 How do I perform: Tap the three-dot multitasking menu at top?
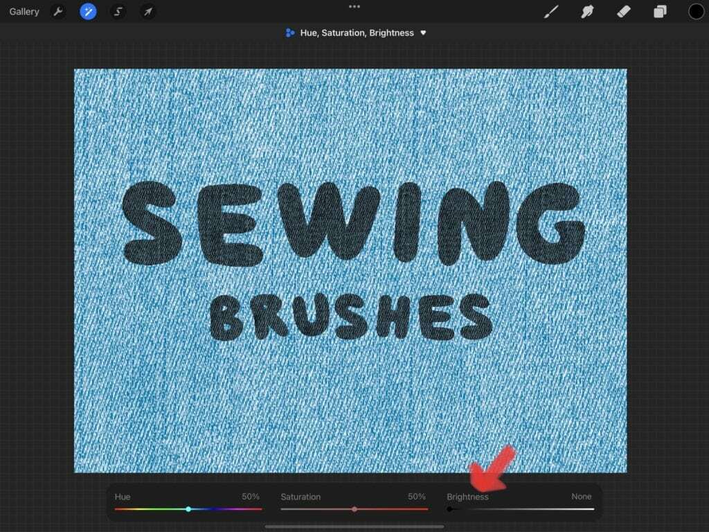(354, 6)
